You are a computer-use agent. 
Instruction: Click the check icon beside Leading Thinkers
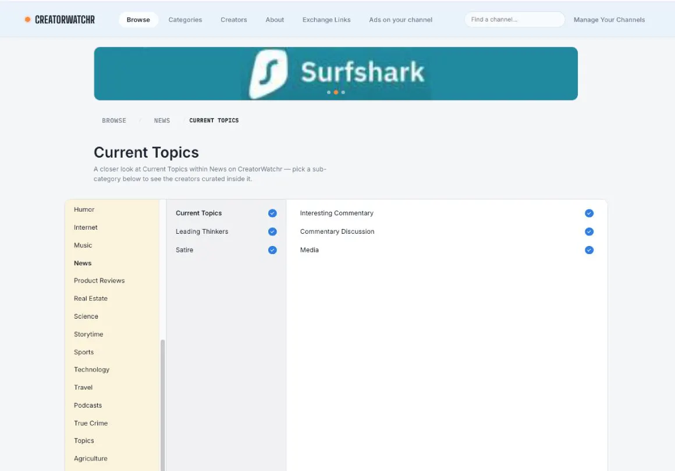click(272, 232)
